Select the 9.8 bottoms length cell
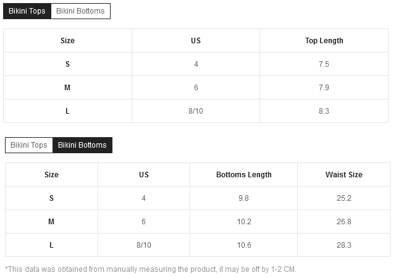This screenshot has height=278, width=396. pos(243,198)
